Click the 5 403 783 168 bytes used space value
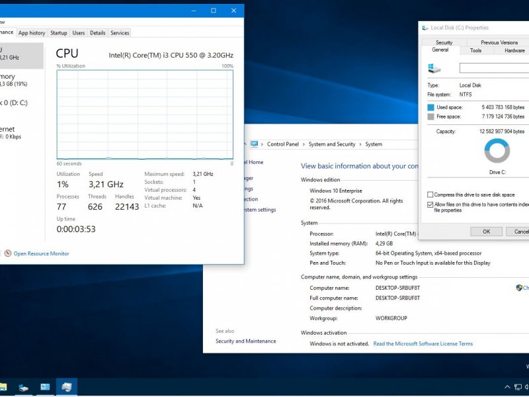This screenshot has width=529, height=397. pos(503,107)
